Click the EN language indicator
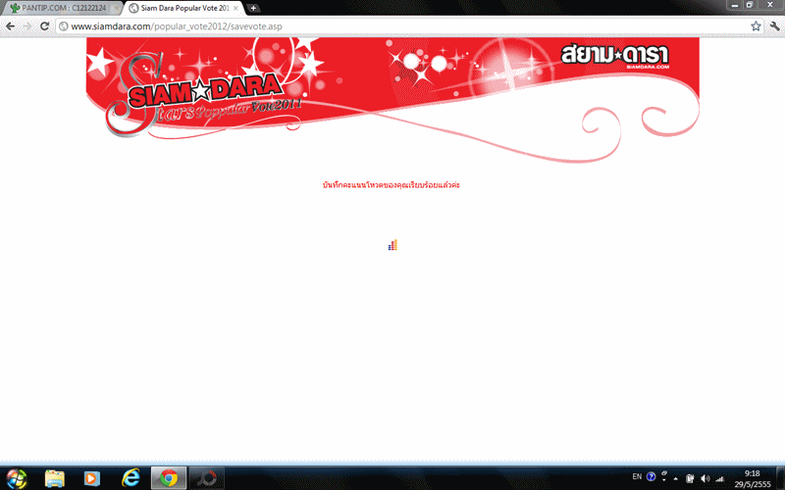Screen dimensions: 785x490 click(637, 476)
